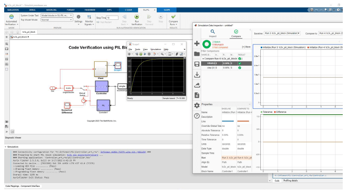Open the Top Model Mode dropdown

point(57,20)
